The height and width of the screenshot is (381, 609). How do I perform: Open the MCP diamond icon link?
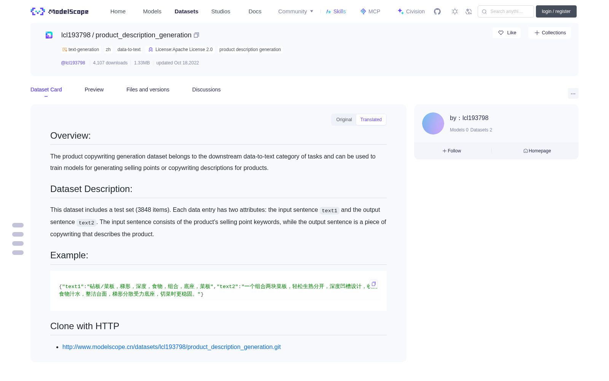pyautogui.click(x=370, y=11)
